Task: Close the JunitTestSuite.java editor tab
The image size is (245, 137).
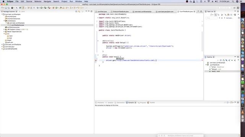Action: [194, 11]
